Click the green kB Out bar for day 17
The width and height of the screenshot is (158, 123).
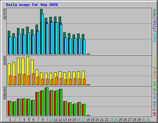(84, 110)
